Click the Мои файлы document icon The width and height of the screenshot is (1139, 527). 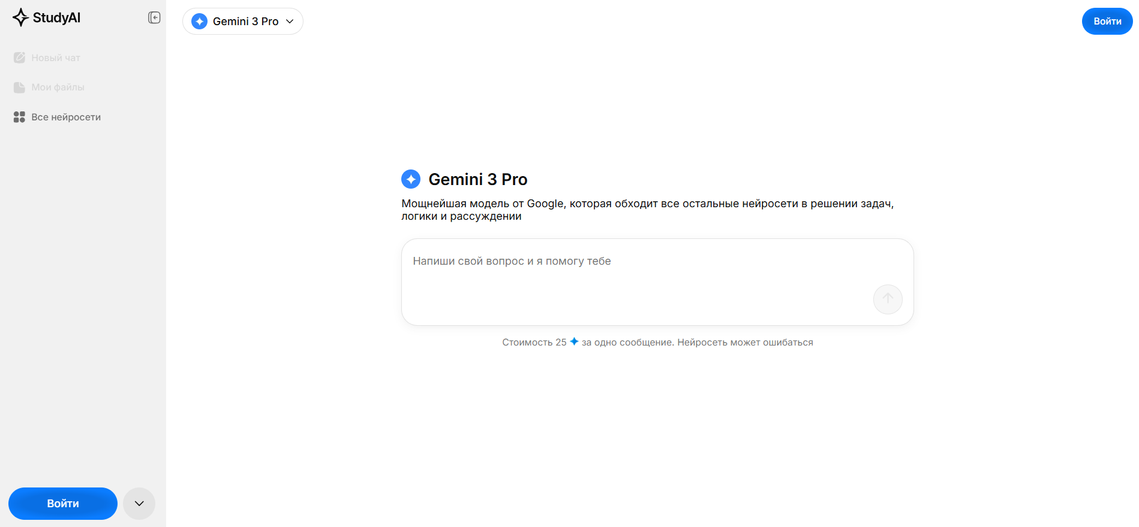19,87
